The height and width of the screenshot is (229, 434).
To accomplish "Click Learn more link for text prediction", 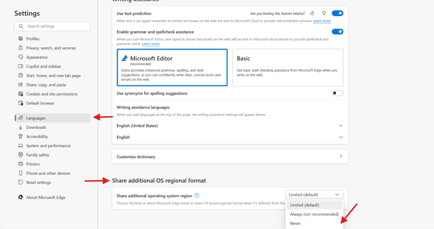I will [x=322, y=21].
